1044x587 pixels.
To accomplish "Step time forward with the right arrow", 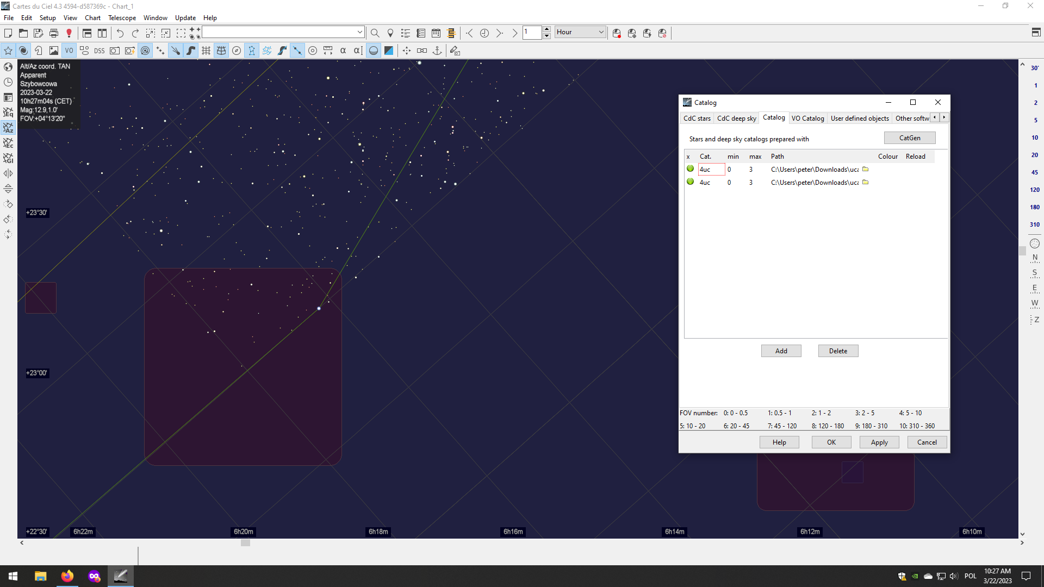I will coord(500,33).
